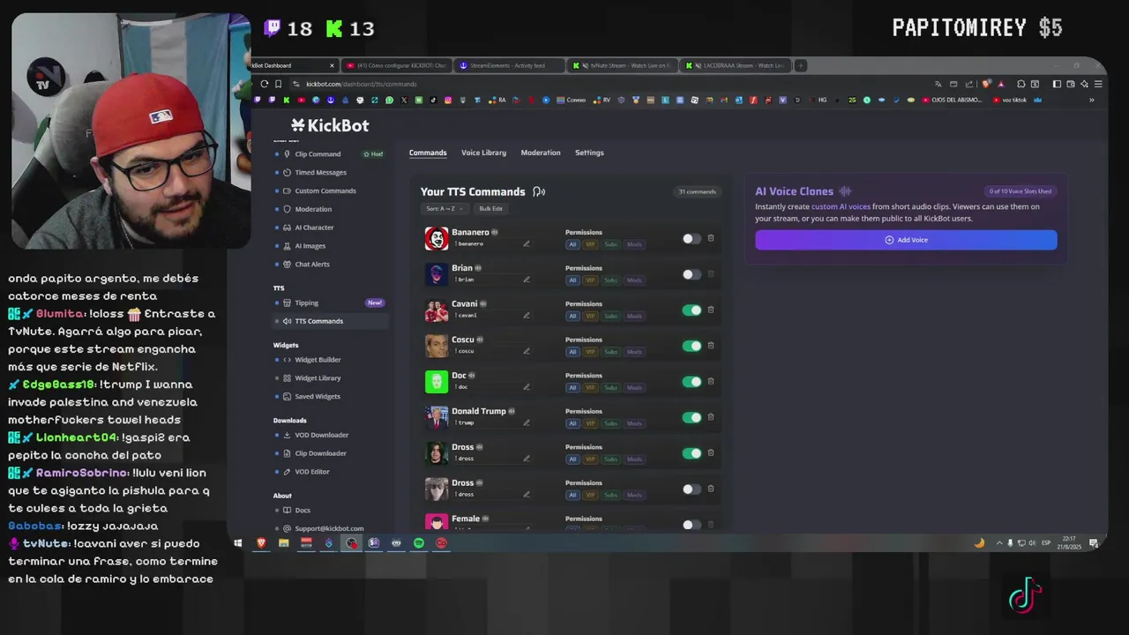The height and width of the screenshot is (635, 1129).
Task: Open Spotify from the taskbar
Action: 418,543
